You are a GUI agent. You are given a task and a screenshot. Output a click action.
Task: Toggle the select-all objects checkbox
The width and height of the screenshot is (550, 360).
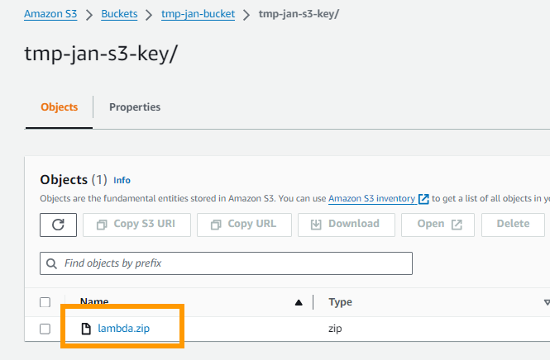45,302
